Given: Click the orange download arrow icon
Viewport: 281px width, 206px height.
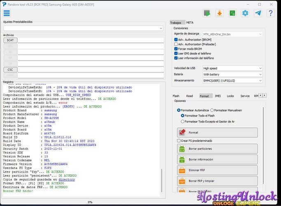Looking at the screenshot, I should (x=220, y=13).
